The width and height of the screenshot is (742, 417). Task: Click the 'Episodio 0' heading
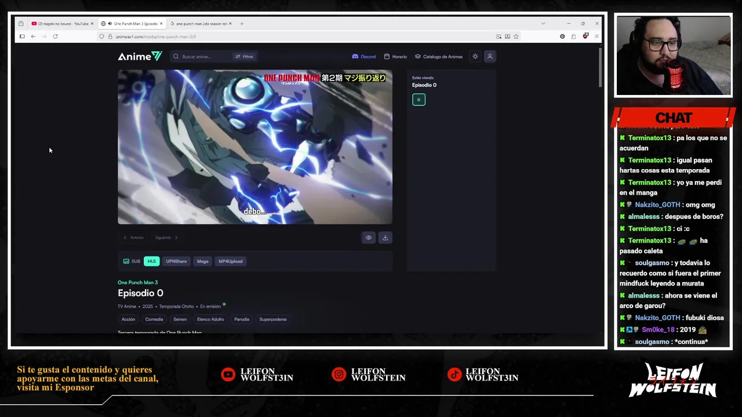pos(140,293)
